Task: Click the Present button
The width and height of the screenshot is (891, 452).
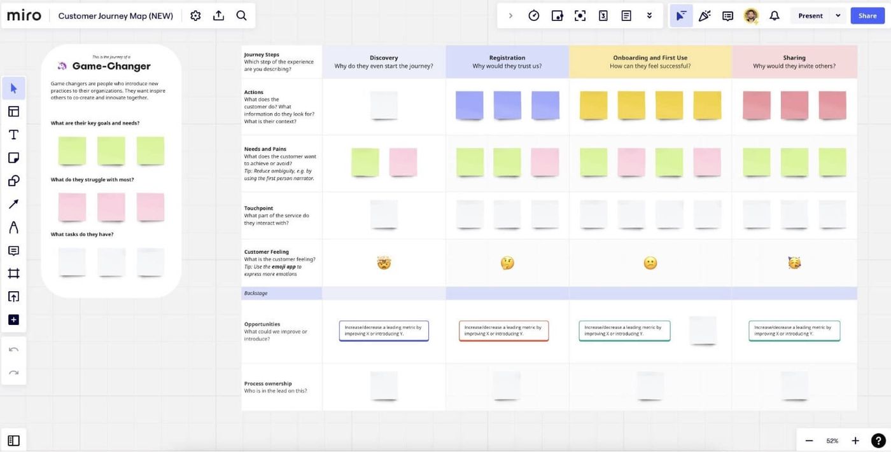Action: point(810,16)
